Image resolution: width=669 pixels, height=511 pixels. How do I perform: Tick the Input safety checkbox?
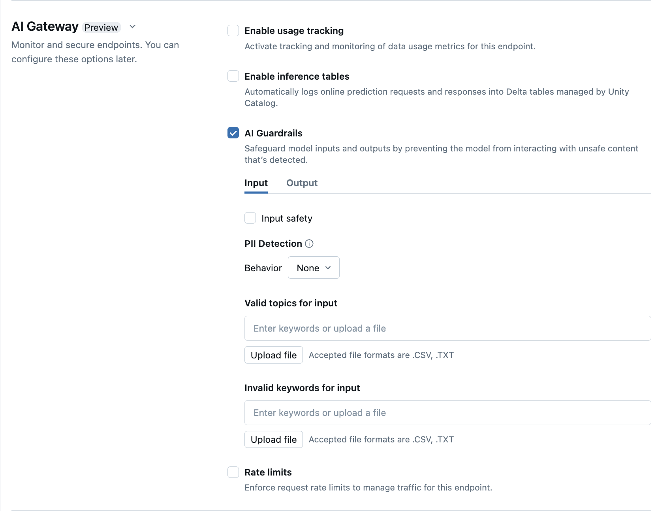250,218
